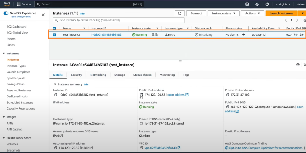Uncheck the test_instance row checkbox
Viewport: 306px width, 153px height.
[54, 35]
